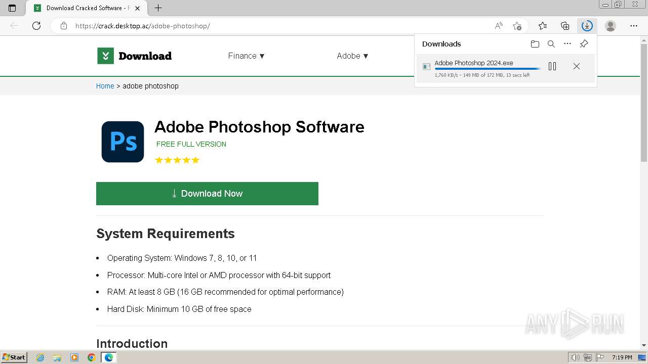Open Internet Explorer from taskbar
This screenshot has width=648, height=364.
[x=40, y=357]
